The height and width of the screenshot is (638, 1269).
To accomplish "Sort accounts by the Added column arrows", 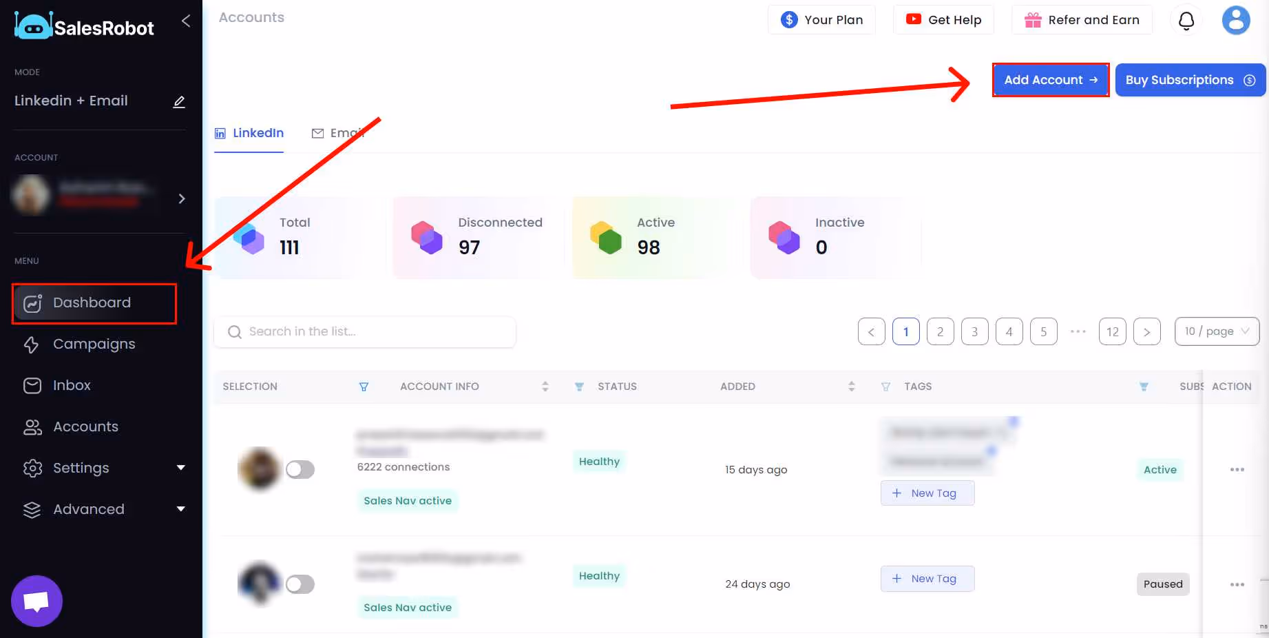I will [x=852, y=387].
